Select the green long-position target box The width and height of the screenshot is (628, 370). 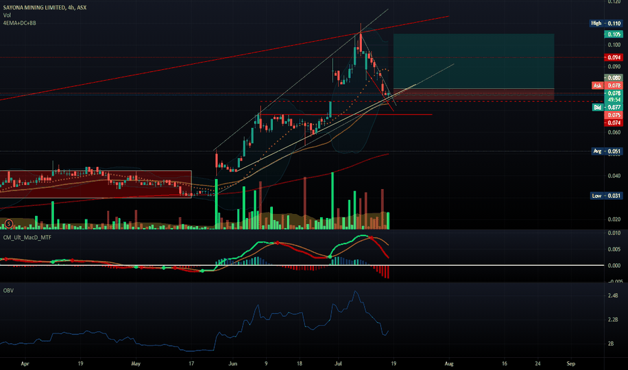(474, 61)
